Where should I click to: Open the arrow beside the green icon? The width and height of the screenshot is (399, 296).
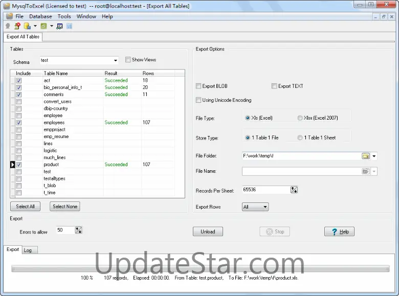pos(52,26)
